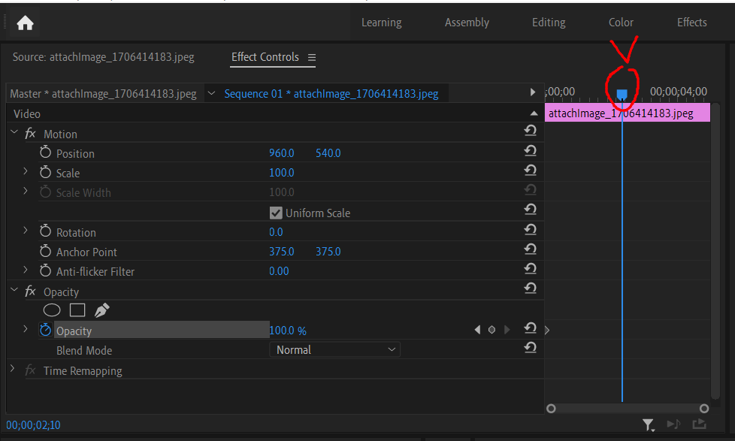The height and width of the screenshot is (441, 735).
Task: Click the play arrow beside the sequence name
Action: [533, 92]
